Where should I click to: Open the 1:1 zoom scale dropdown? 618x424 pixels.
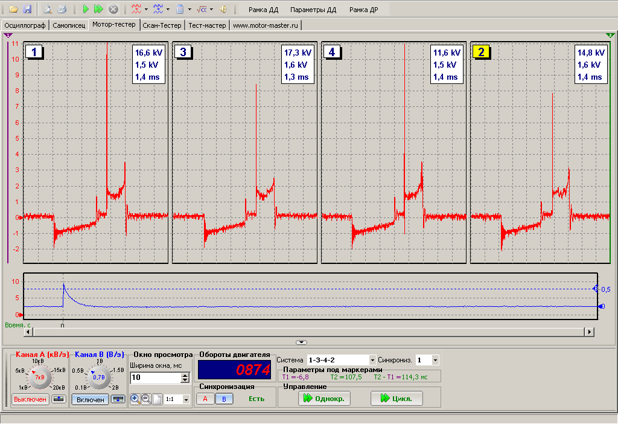186,400
